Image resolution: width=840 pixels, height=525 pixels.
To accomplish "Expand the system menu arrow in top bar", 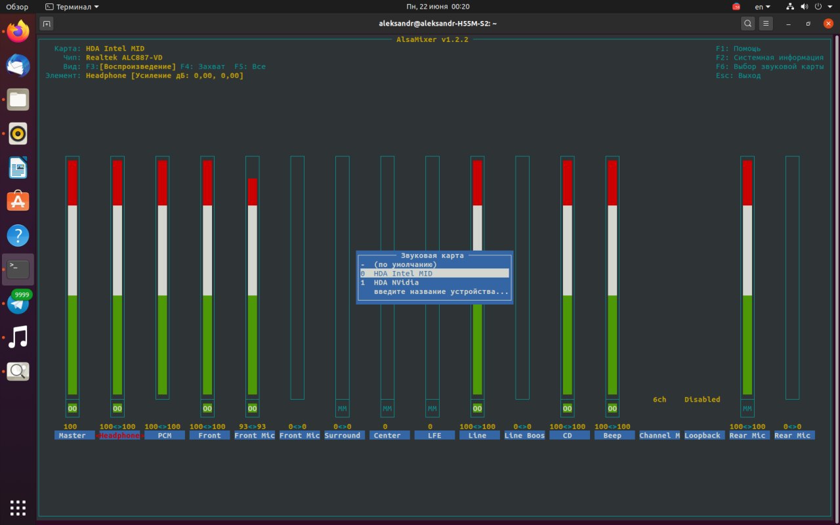I will 829,7.
